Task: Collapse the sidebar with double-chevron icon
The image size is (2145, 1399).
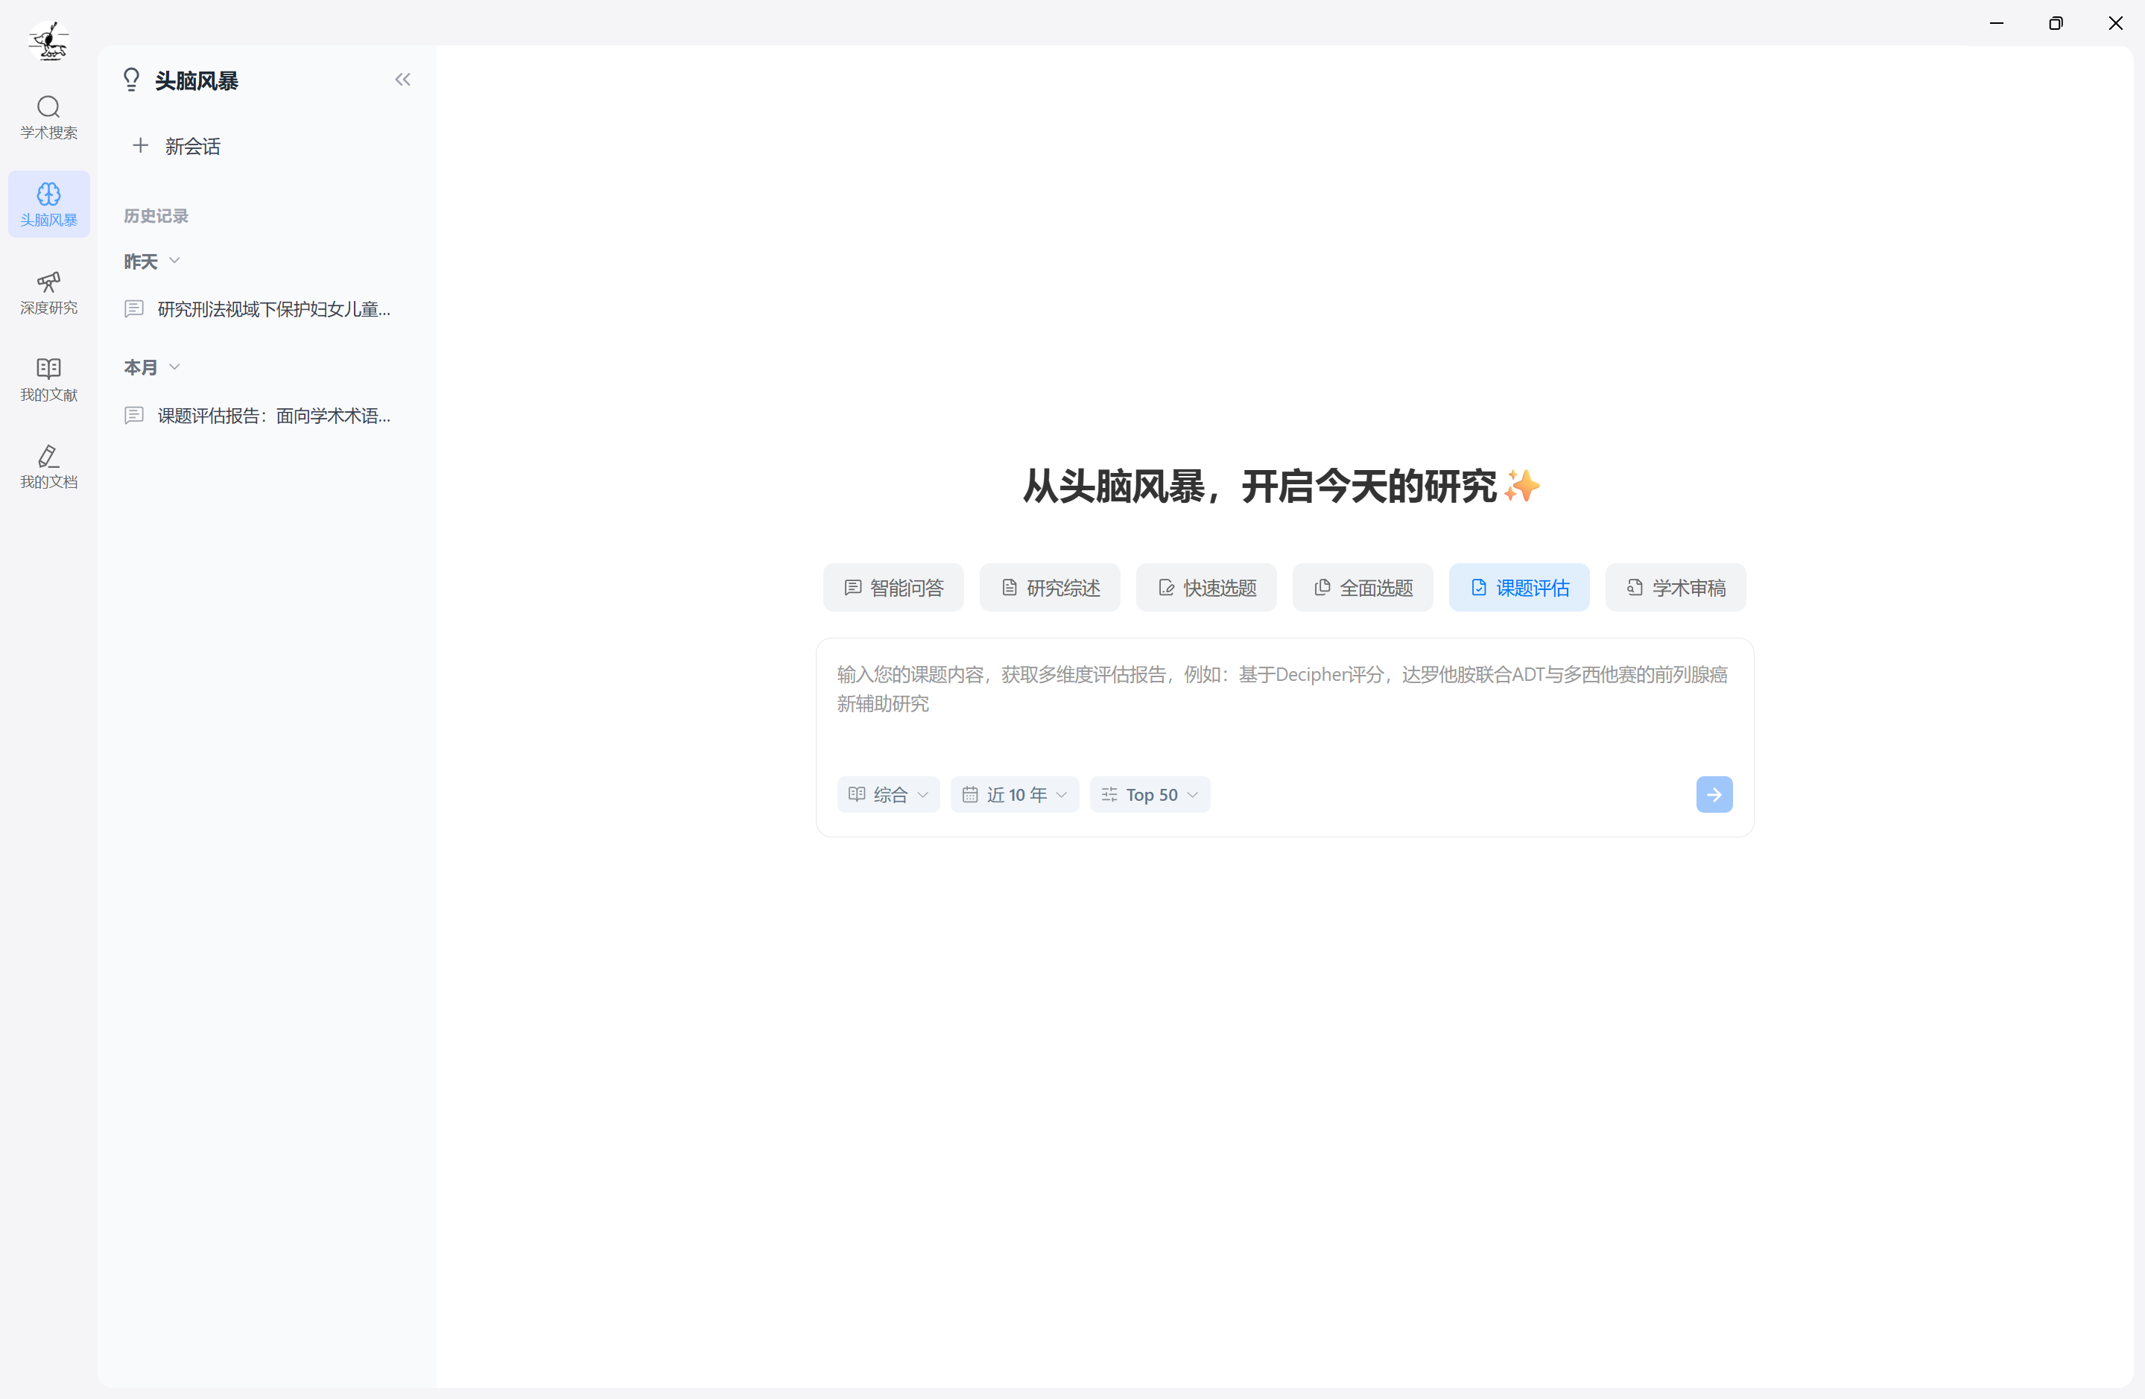Action: tap(403, 79)
